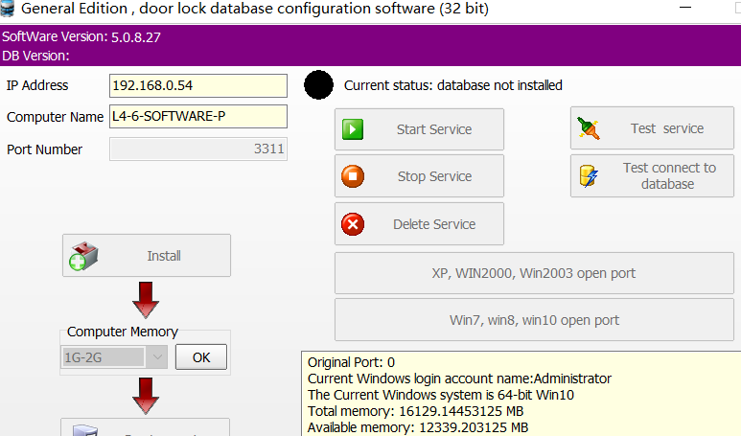Click the app icon in the title bar
This screenshot has height=436, width=741.
[x=7, y=9]
